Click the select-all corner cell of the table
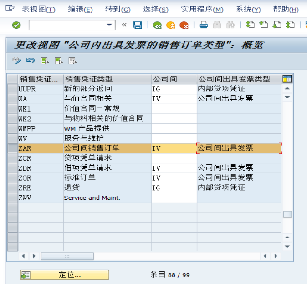This screenshot has height=284, width=307. coord(13,79)
